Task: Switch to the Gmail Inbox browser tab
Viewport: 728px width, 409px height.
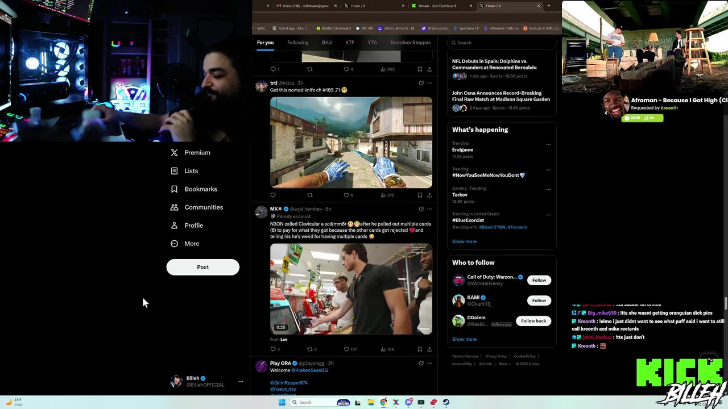Action: [x=306, y=6]
